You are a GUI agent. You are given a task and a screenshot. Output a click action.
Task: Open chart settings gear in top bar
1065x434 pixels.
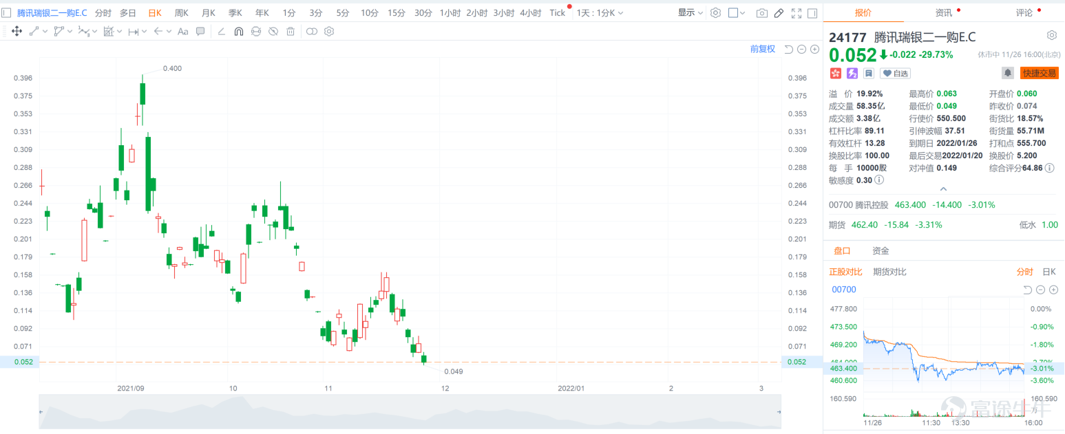click(715, 12)
